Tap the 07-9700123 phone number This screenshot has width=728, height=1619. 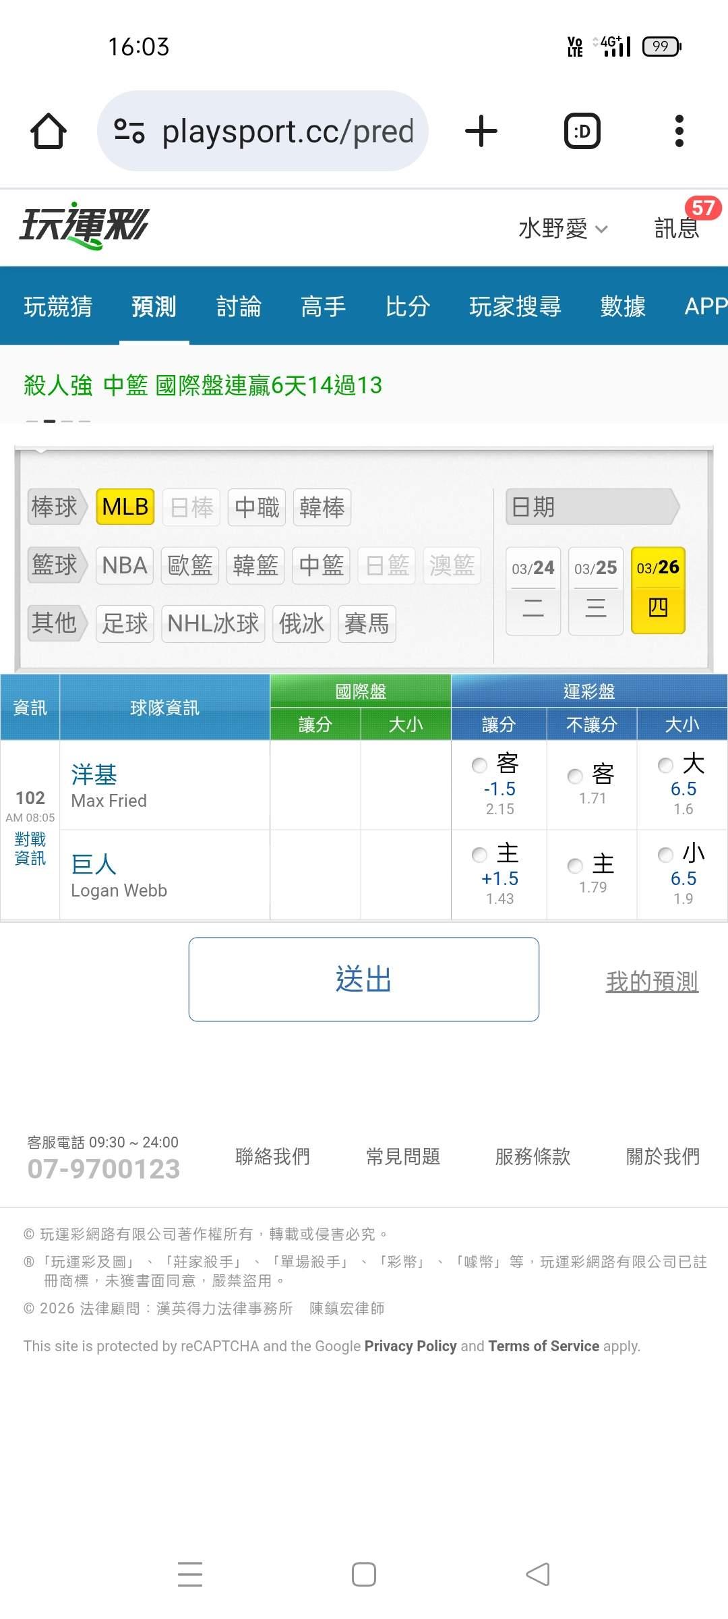(x=104, y=1168)
